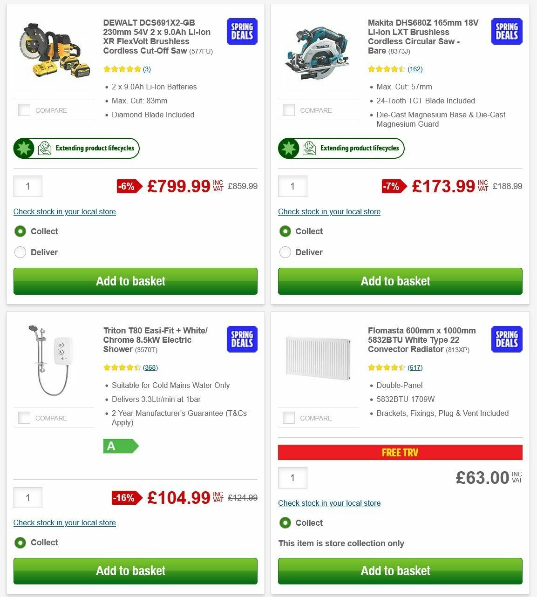Open the 162 reviews for the Makita saw
Screen dimensions: 537x597
point(415,69)
